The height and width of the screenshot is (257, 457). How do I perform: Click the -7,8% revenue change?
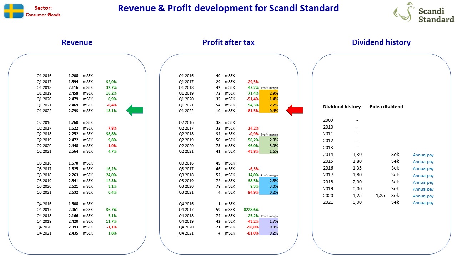(112, 128)
